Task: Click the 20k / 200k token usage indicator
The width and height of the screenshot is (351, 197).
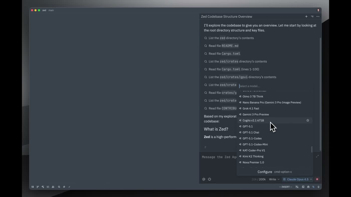Action: (259, 179)
